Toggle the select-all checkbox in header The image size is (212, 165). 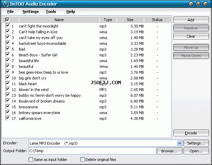[7, 20]
